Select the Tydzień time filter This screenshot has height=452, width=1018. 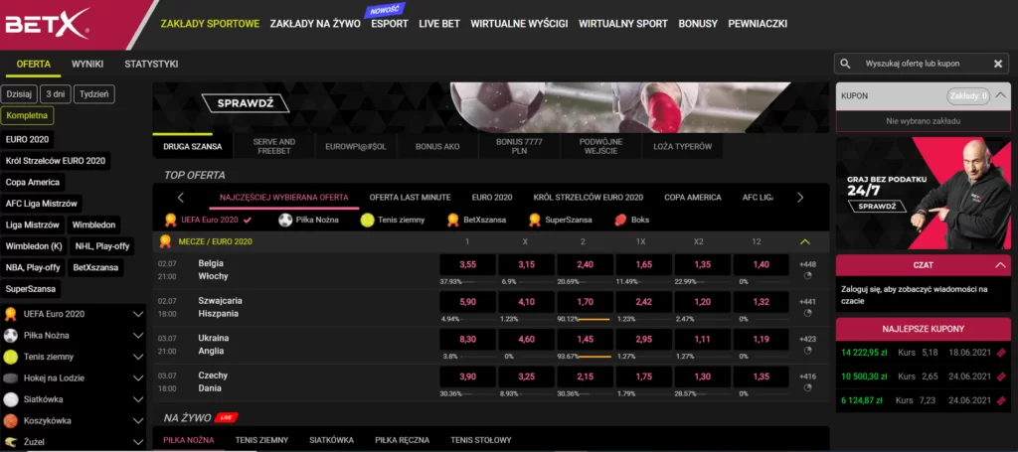click(x=94, y=94)
